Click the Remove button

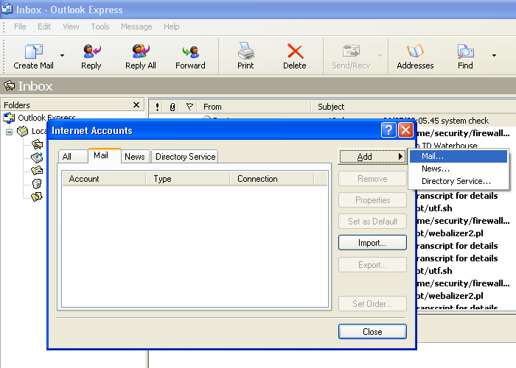pyautogui.click(x=372, y=178)
